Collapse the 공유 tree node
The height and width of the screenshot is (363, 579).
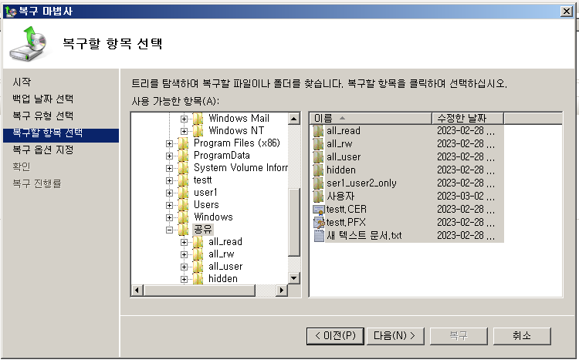click(169, 230)
